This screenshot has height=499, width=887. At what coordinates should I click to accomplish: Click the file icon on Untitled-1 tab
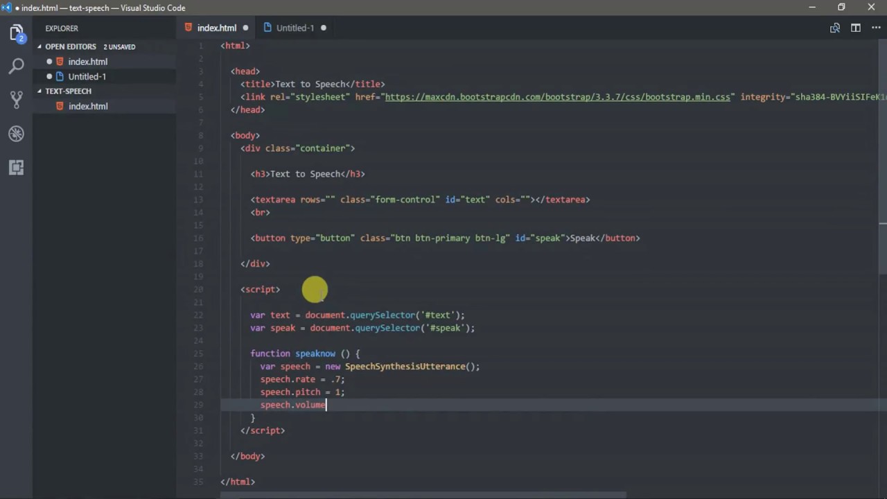267,28
